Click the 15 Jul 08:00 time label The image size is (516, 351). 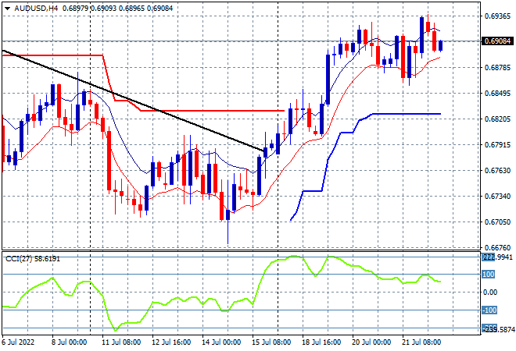pos(271,342)
